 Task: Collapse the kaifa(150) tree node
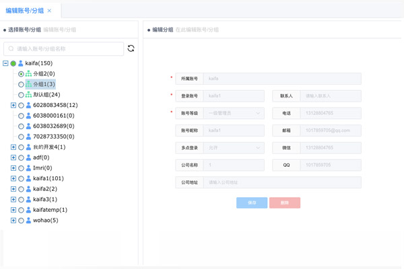5,64
